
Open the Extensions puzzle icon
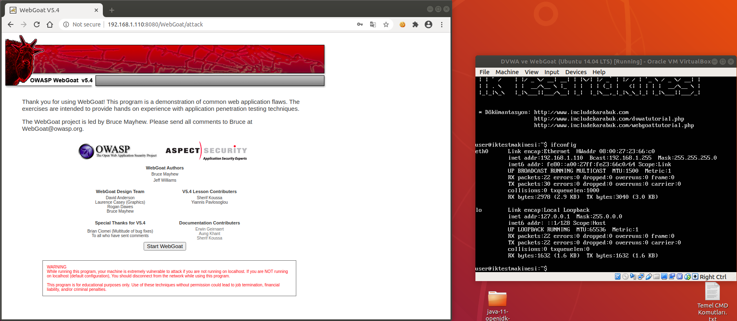[x=415, y=24]
